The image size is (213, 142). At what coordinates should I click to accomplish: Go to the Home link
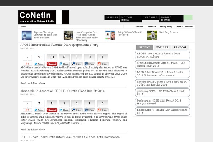pyautogui.click(x=23, y=27)
